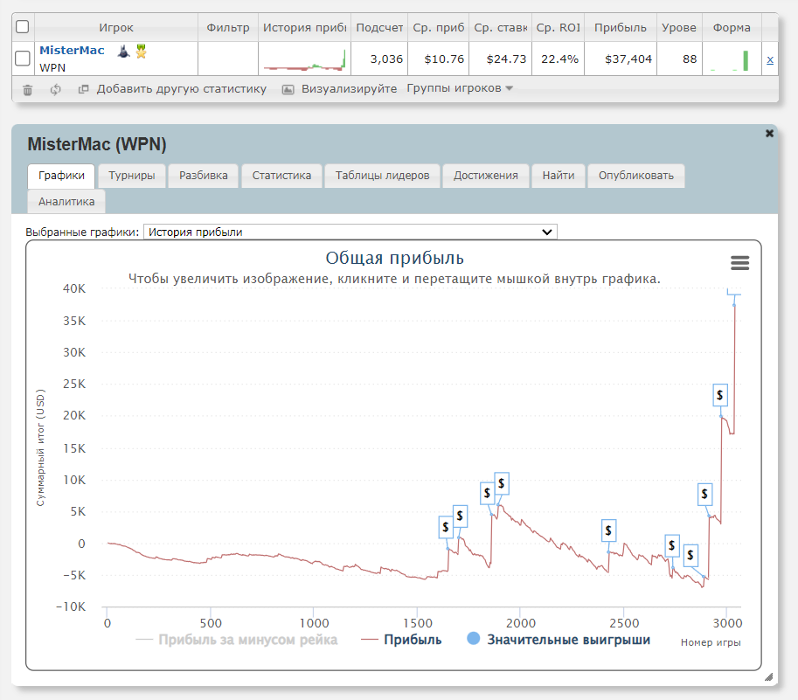Check the MisterMac row checkbox
This screenshot has width=798, height=700.
[23, 59]
